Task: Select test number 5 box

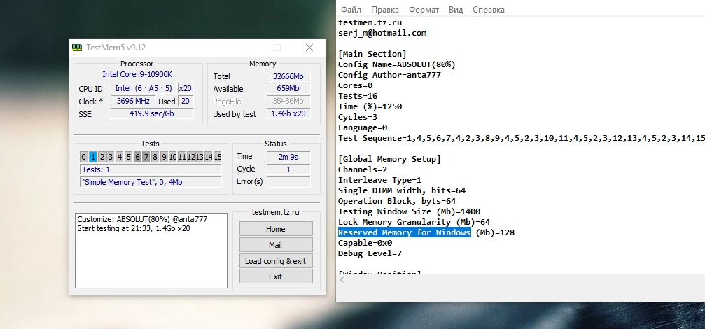Action: tap(128, 156)
